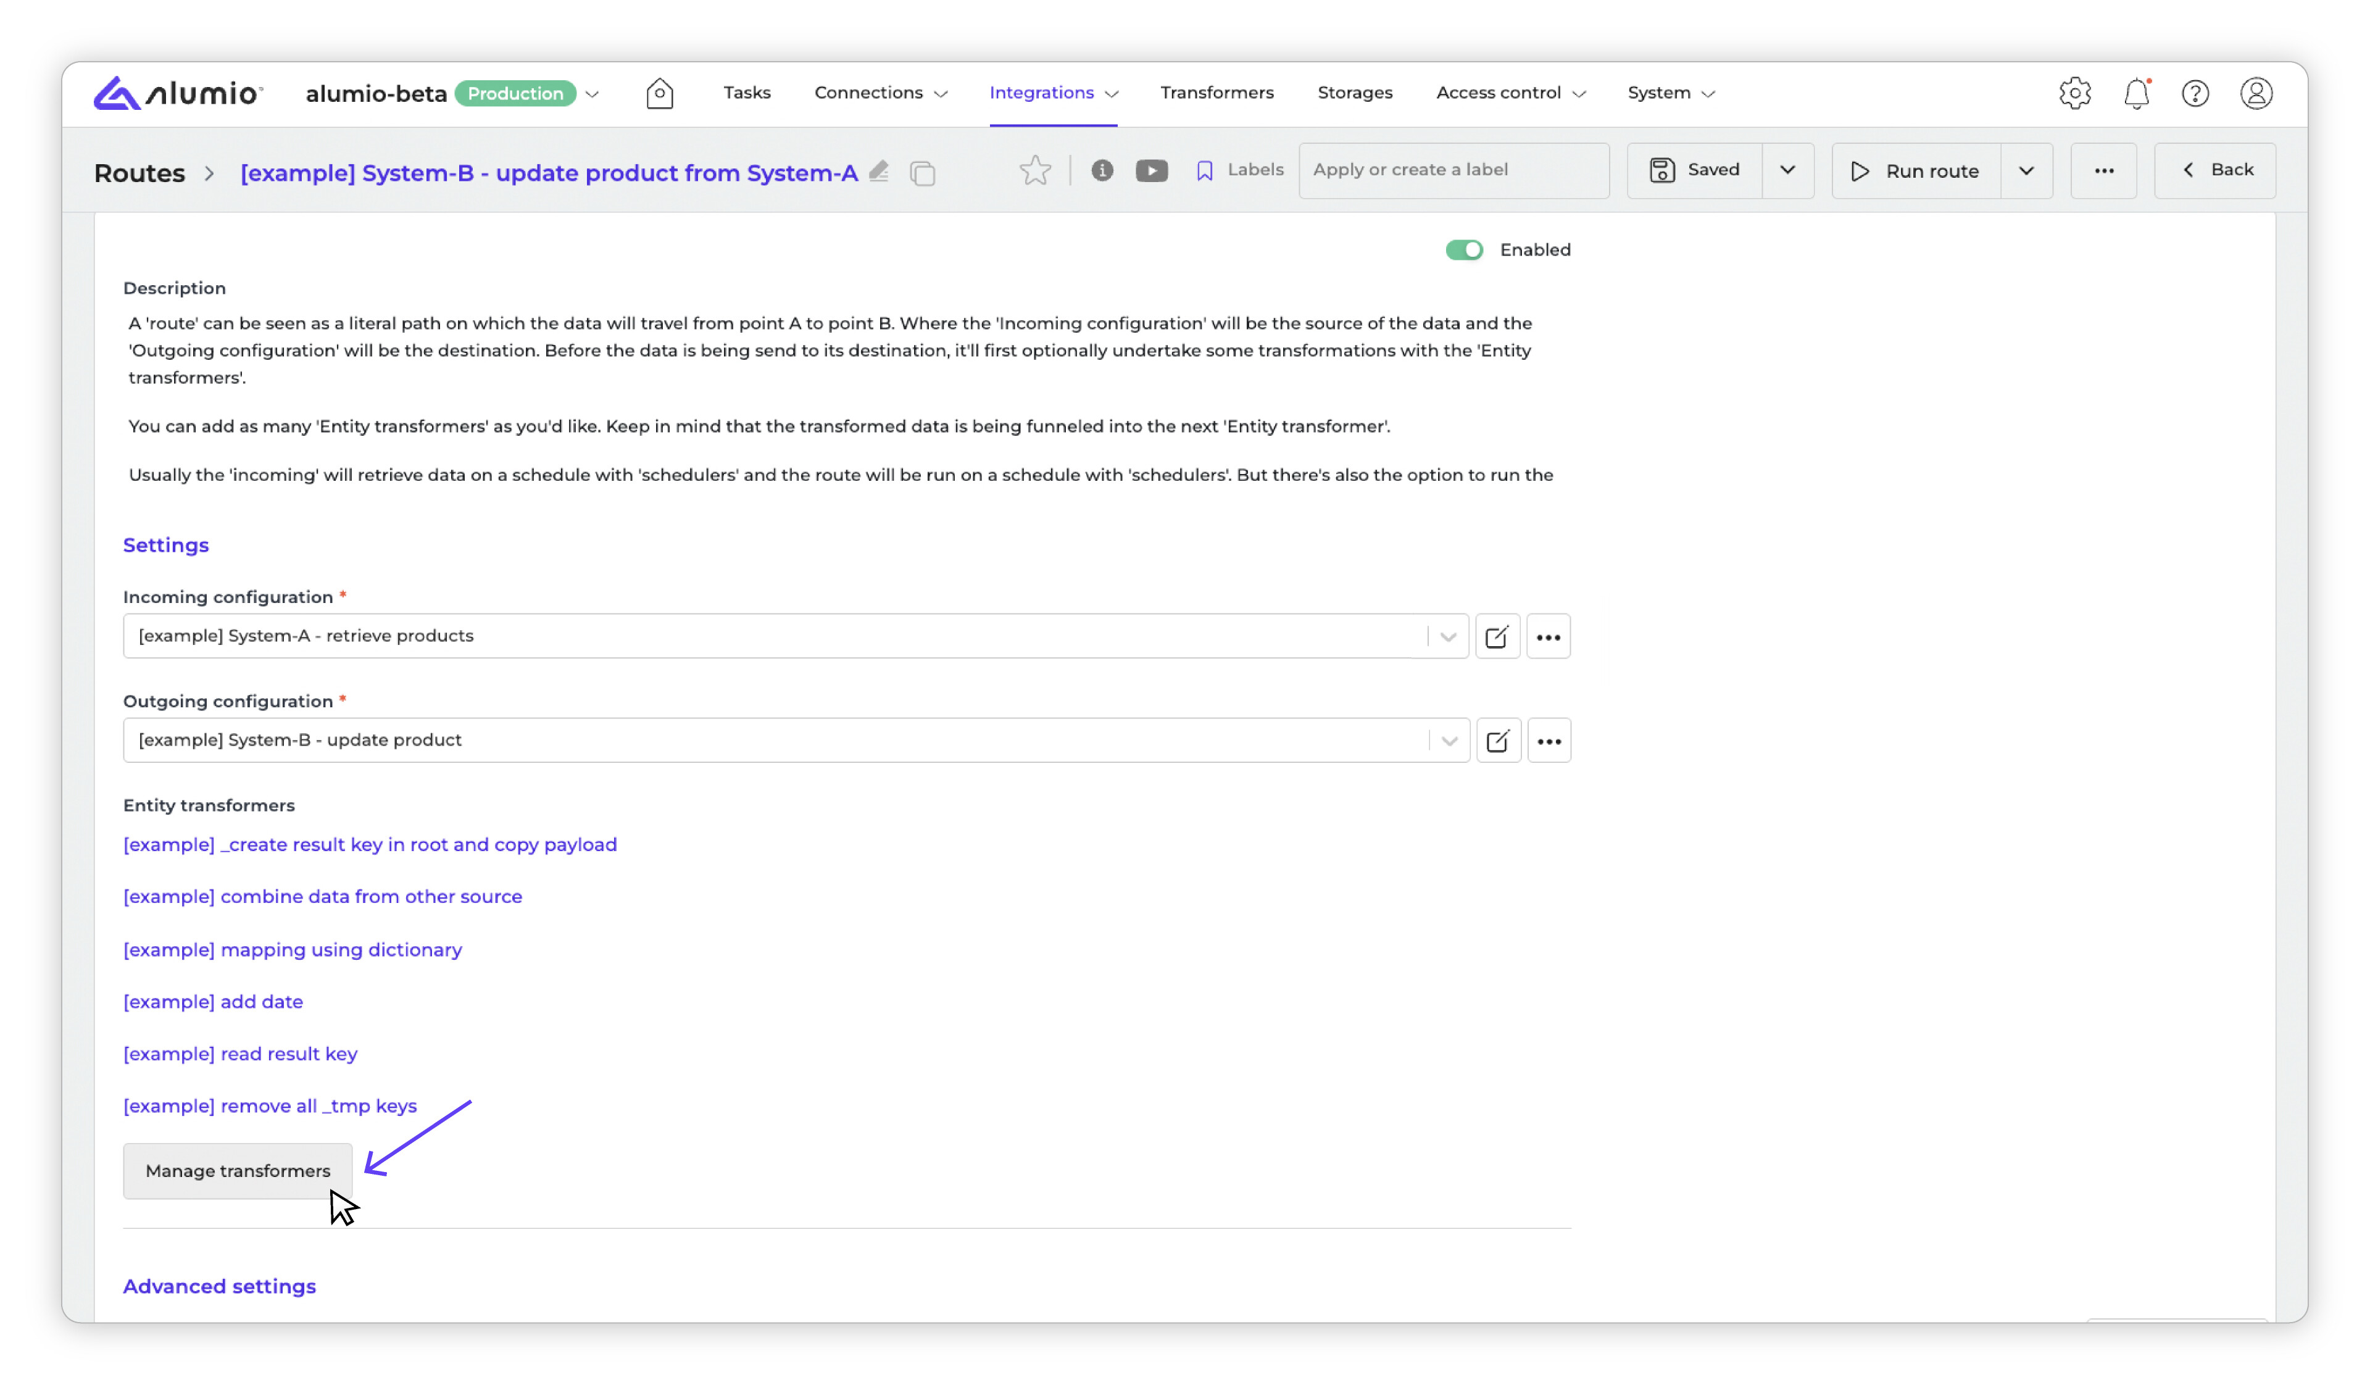Toggle the Enabled switch off

tap(1463, 250)
